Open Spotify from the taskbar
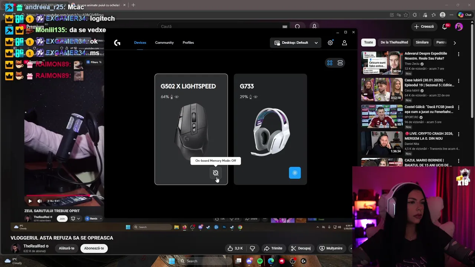 [x=260, y=261]
